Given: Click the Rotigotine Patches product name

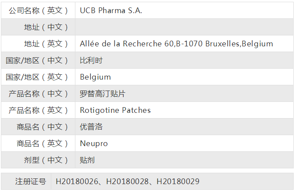Looking at the screenshot, I should (115, 110).
